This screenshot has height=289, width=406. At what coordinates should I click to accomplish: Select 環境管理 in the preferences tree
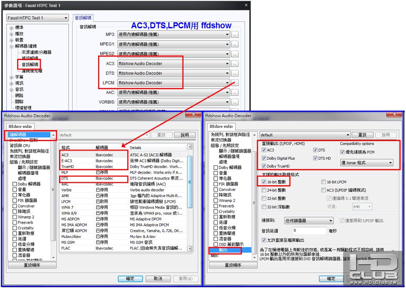23,108
